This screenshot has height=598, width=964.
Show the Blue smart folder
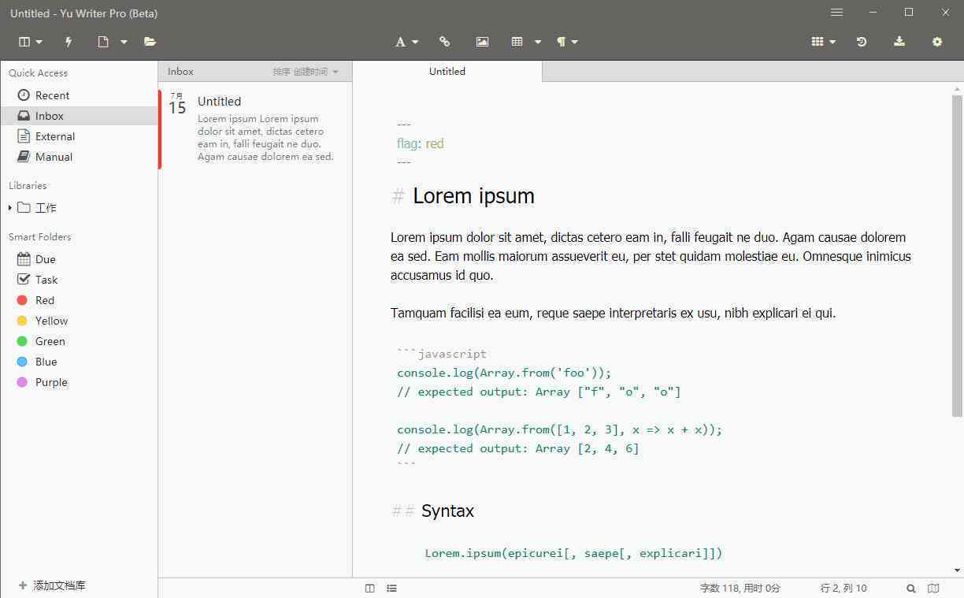(79, 362)
